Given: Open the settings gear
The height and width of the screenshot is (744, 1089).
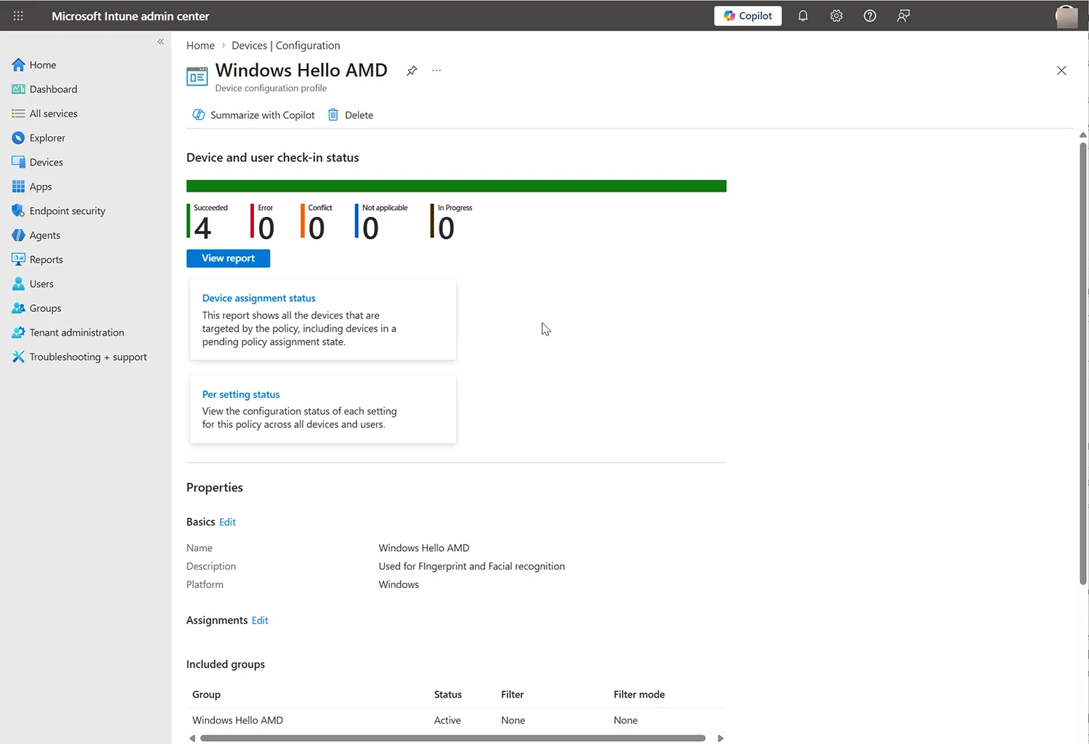Looking at the screenshot, I should pos(836,16).
